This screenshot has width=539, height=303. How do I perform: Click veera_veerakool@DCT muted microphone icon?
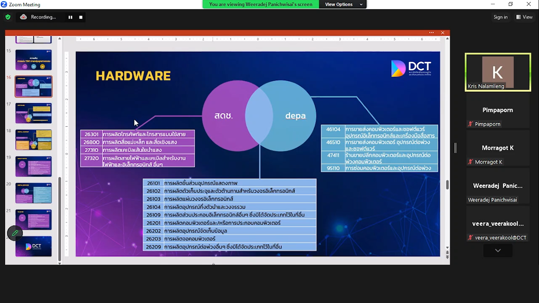click(470, 238)
